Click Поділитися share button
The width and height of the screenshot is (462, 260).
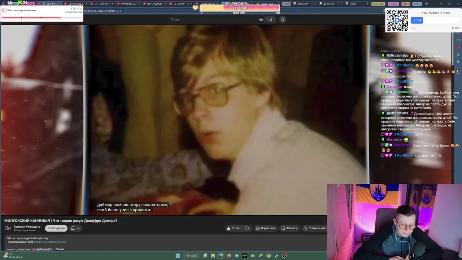pos(265,228)
